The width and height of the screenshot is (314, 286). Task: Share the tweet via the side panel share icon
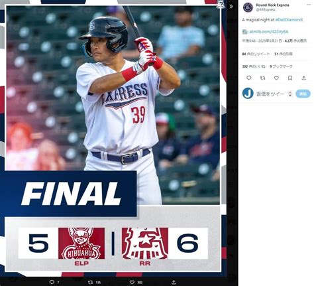(304, 78)
